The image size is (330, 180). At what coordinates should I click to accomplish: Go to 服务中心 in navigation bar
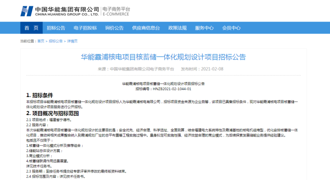pos(204,28)
